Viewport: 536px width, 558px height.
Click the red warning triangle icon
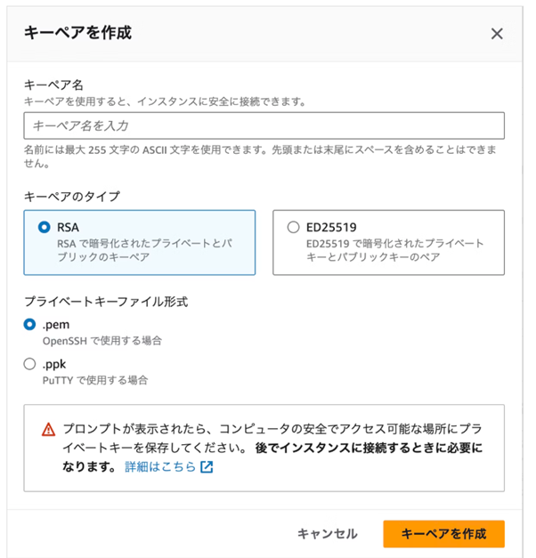[48, 429]
